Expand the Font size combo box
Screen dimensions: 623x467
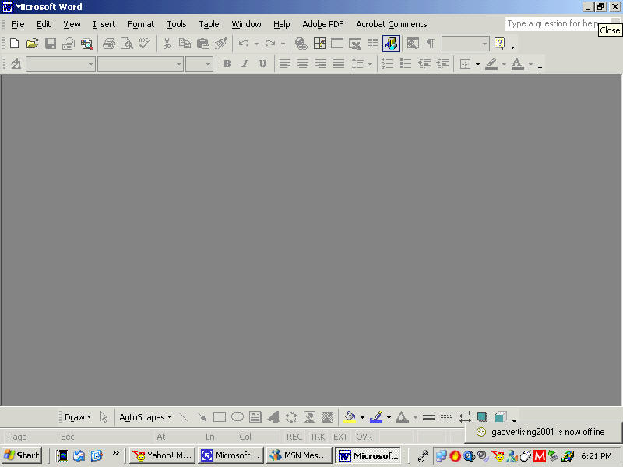208,64
